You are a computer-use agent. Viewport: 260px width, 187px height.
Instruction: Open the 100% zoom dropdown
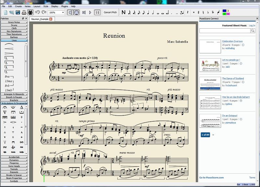coord(56,12)
